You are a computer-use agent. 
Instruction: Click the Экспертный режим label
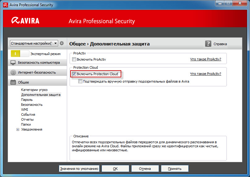pyautogui.click(x=45, y=54)
